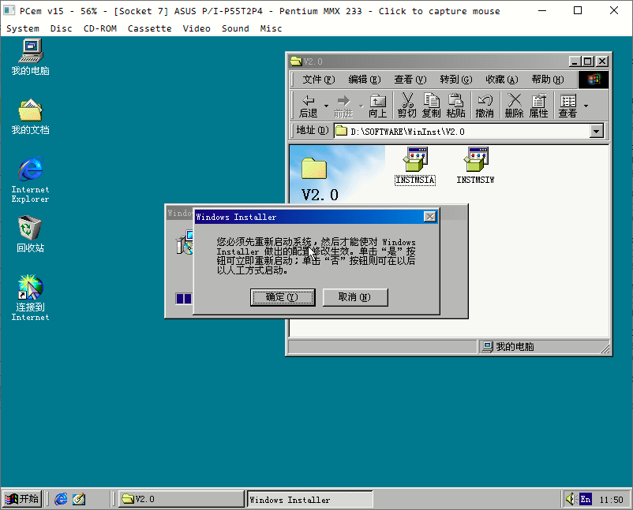Click the Paste toolbar icon
Image resolution: width=633 pixels, height=510 pixels.
[x=455, y=106]
